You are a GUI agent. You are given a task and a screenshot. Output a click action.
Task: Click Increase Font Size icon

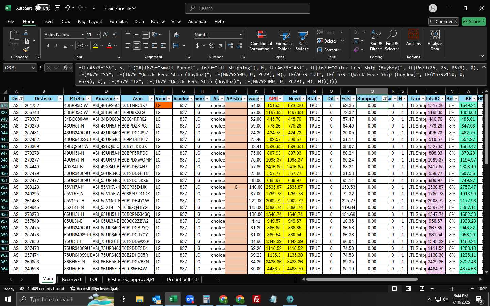click(x=105, y=35)
